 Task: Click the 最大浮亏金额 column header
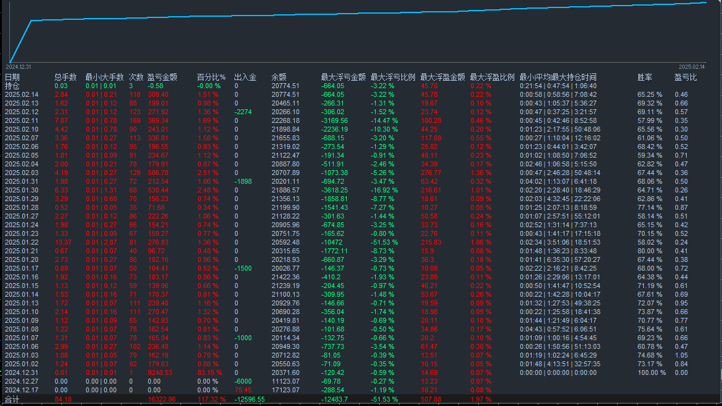(343, 77)
